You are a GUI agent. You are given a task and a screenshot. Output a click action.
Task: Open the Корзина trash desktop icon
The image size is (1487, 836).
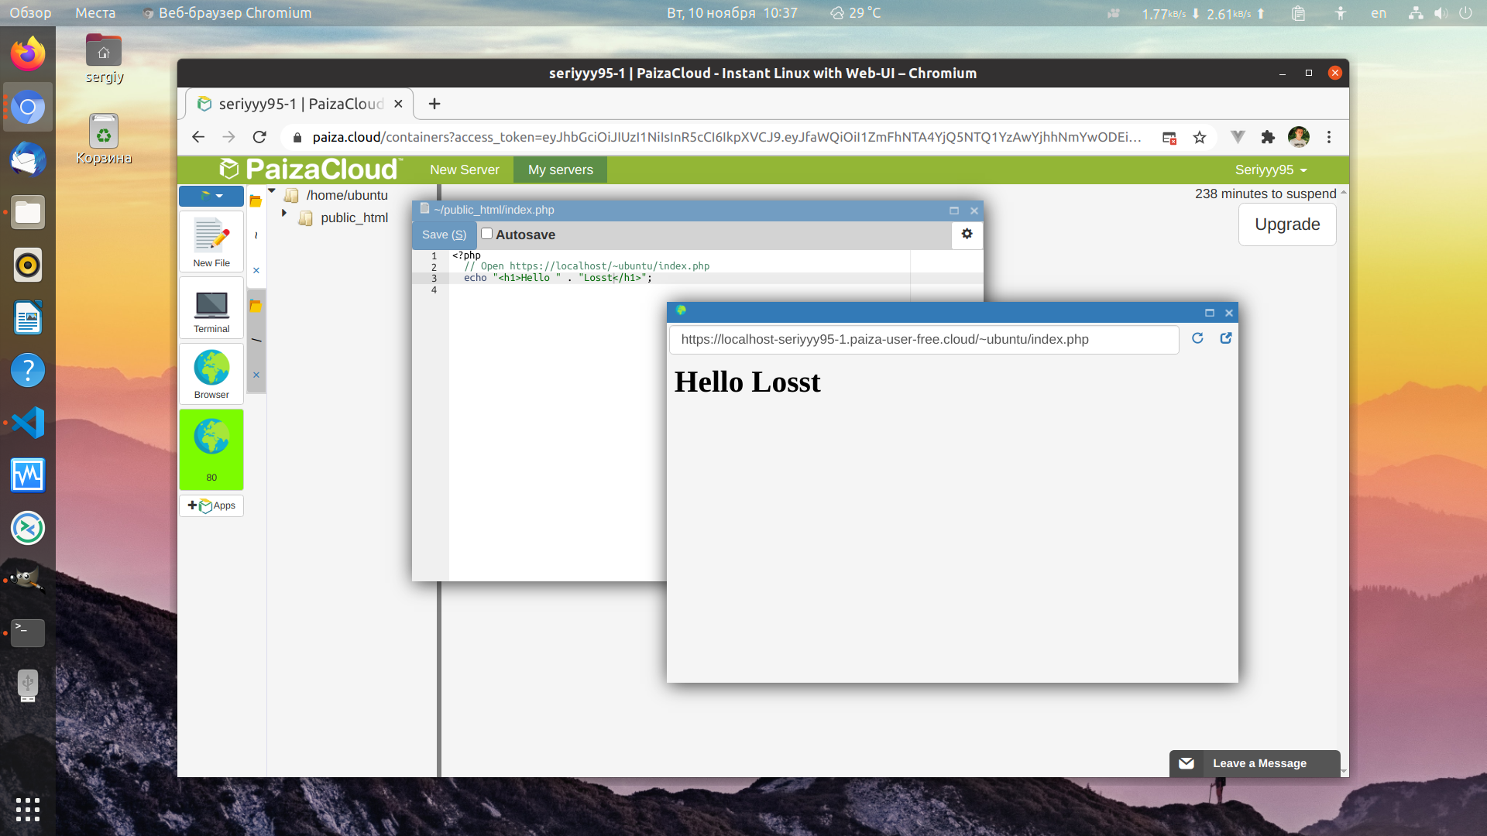click(104, 139)
